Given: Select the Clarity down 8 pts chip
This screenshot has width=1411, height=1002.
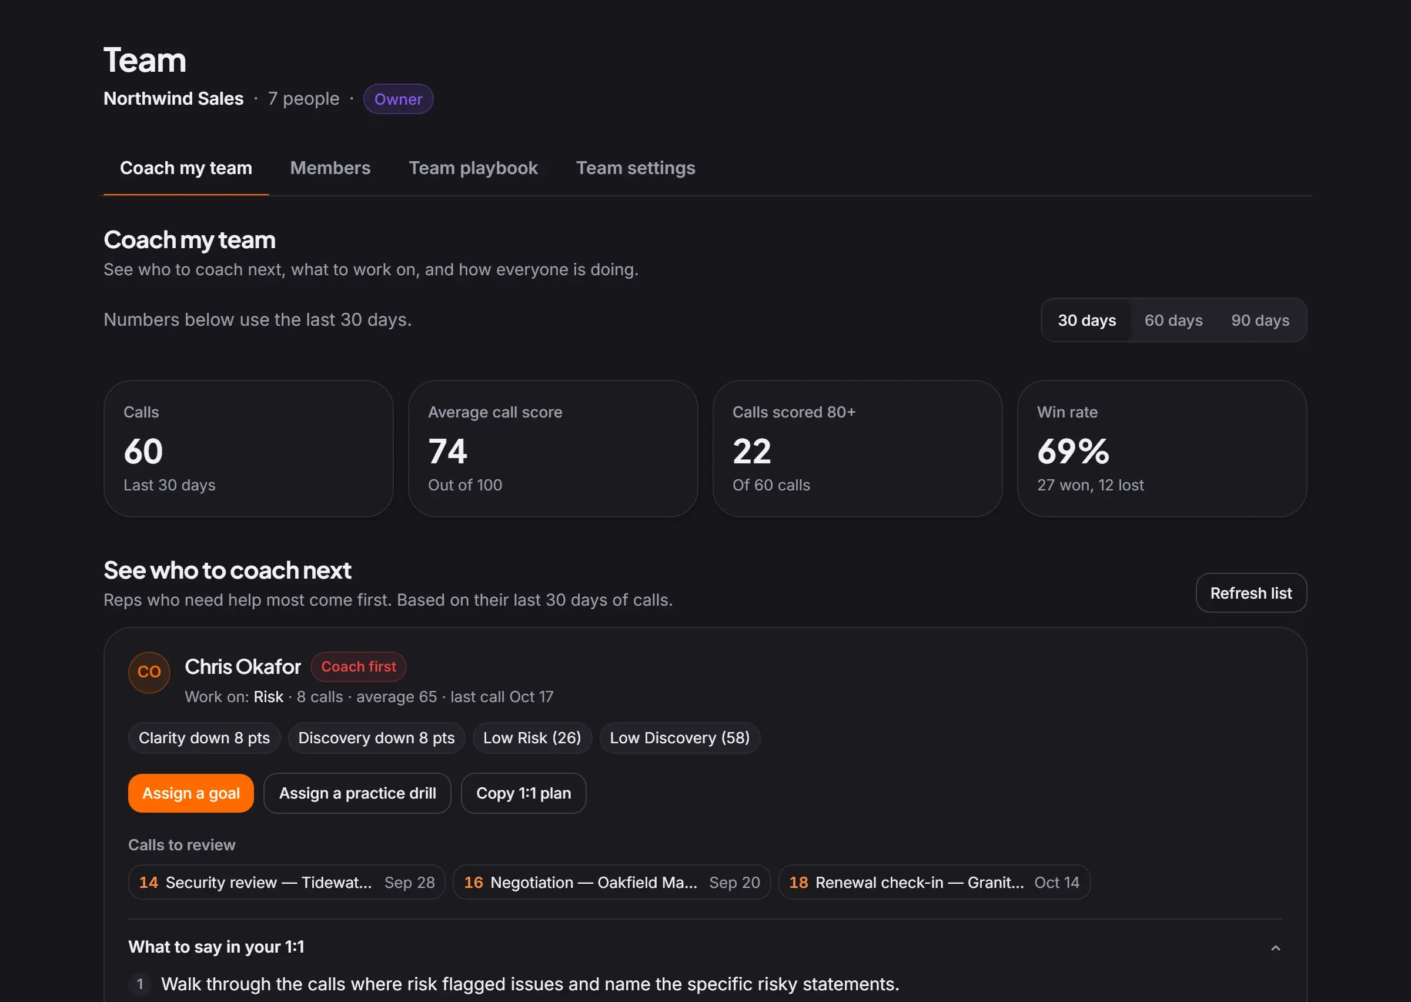Looking at the screenshot, I should (x=204, y=737).
